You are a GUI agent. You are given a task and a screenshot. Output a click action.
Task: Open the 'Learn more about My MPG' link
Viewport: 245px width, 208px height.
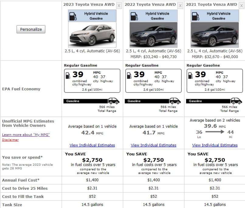[26, 135]
